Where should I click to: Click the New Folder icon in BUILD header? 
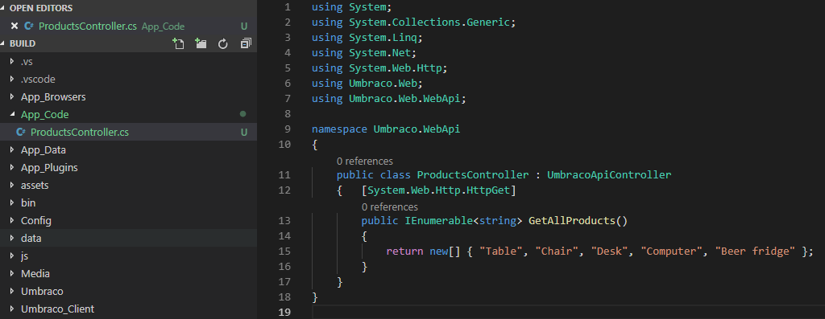point(201,43)
